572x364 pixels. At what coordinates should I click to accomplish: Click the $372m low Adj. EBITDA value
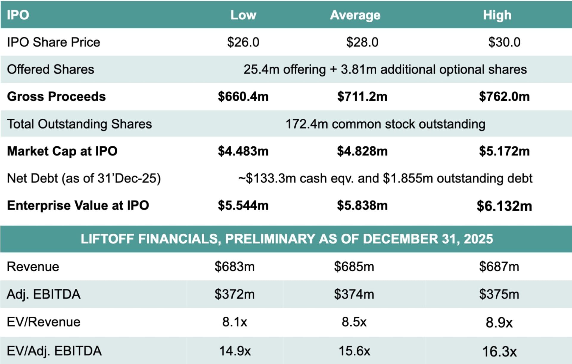[x=234, y=294]
